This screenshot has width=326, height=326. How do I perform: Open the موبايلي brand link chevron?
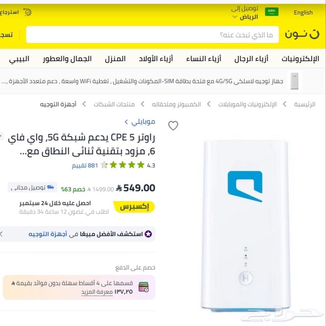point(126,122)
